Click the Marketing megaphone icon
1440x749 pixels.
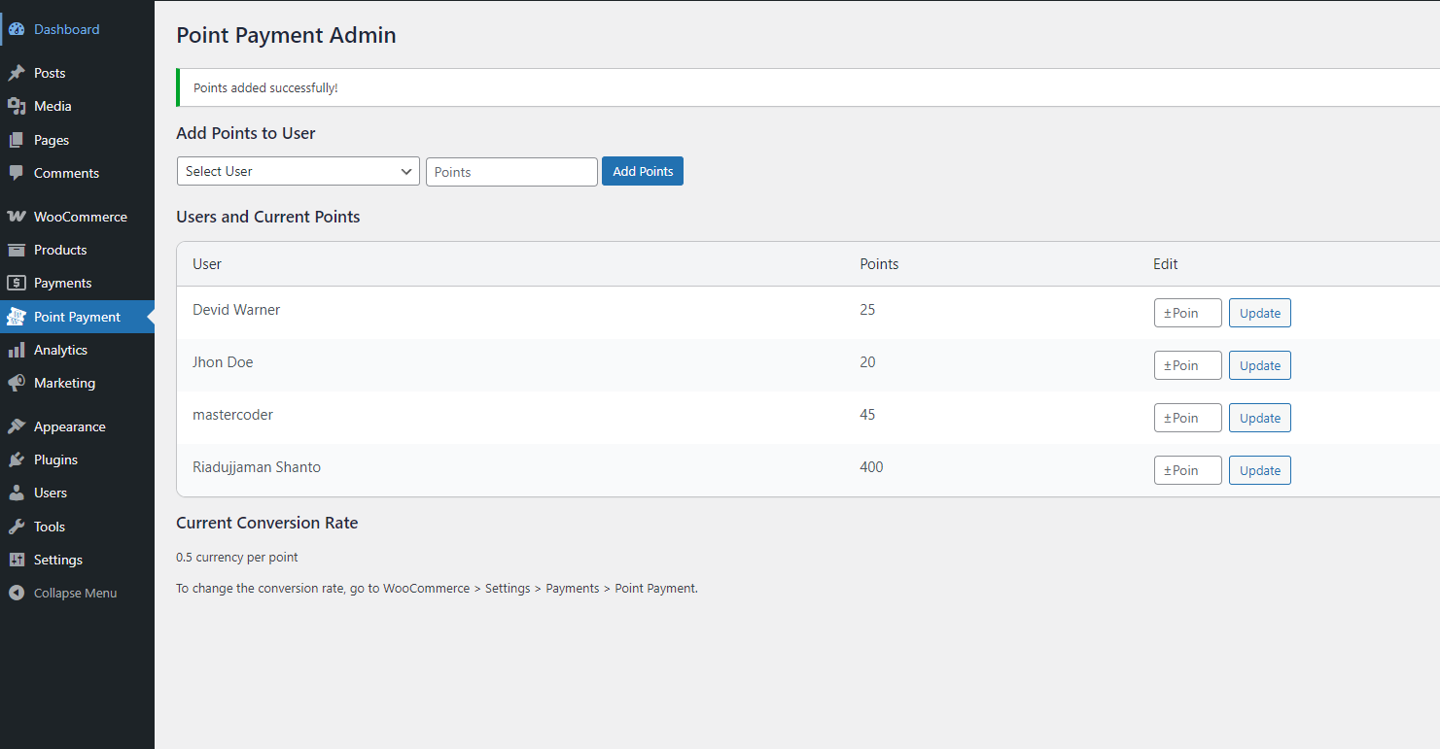tap(17, 383)
